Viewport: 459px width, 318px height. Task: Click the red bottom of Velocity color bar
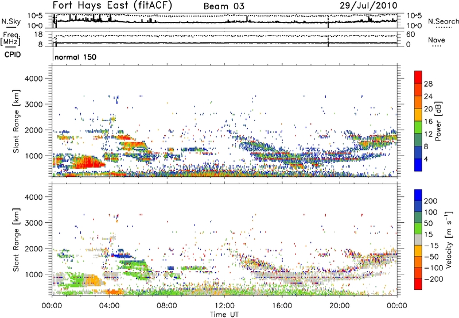coord(418,284)
